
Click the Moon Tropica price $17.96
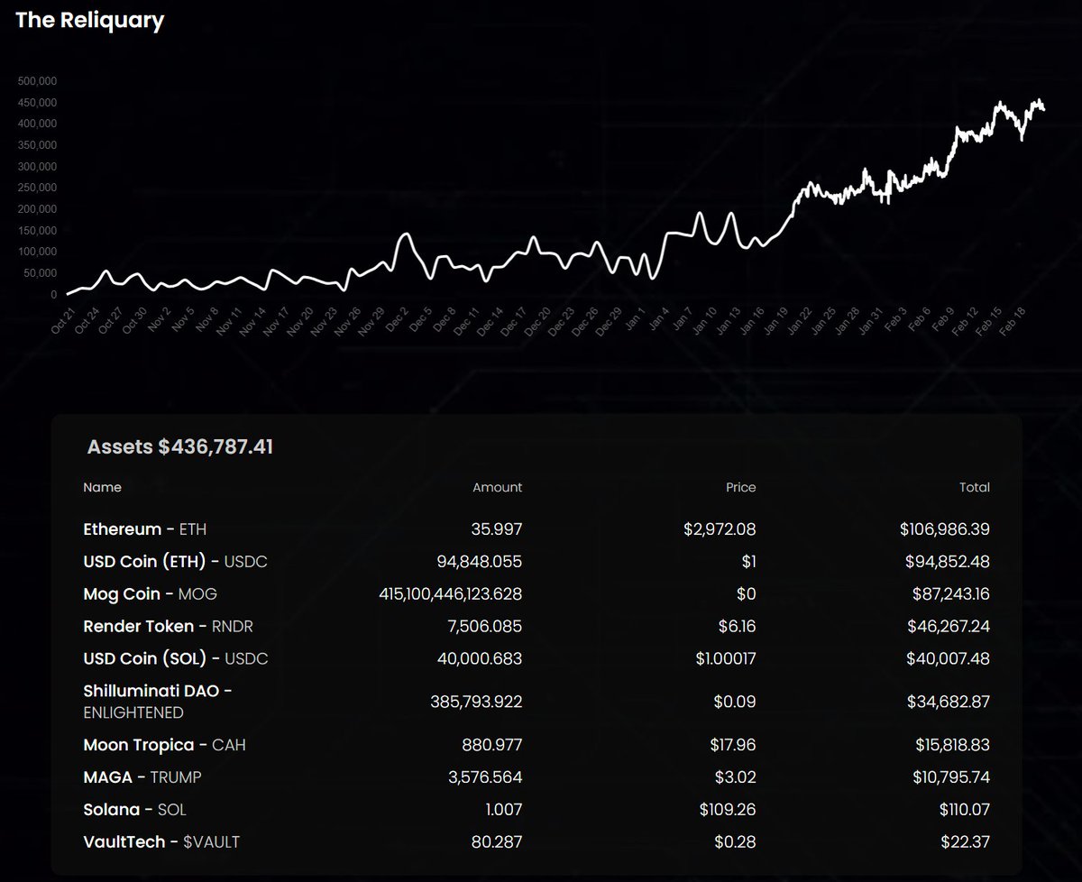[x=733, y=745]
